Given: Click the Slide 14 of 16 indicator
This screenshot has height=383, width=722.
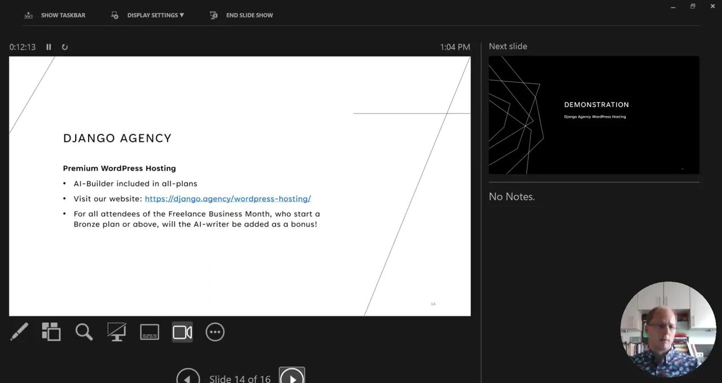Looking at the screenshot, I should click(240, 379).
